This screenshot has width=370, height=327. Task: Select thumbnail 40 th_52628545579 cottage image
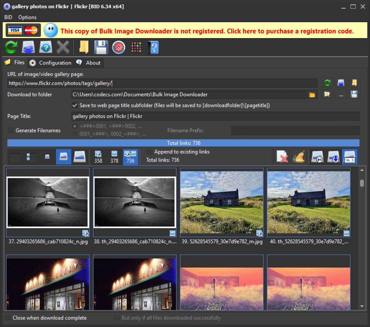[309, 202]
